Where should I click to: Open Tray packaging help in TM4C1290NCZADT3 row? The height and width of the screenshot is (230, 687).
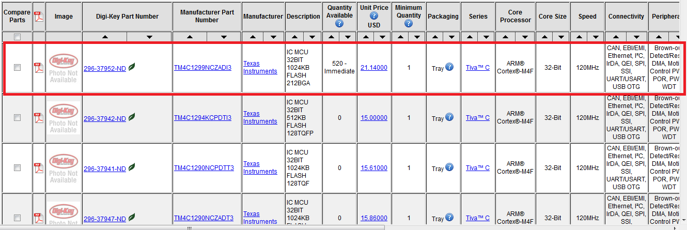(x=449, y=218)
